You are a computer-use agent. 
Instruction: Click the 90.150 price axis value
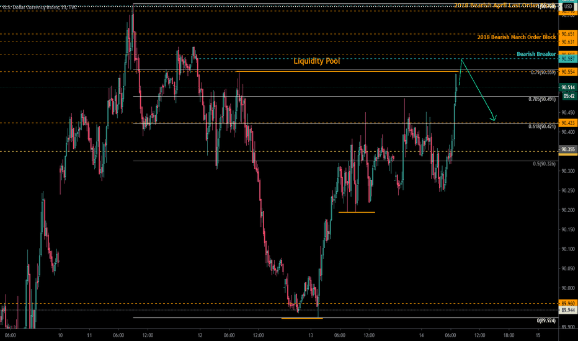pos(568,229)
